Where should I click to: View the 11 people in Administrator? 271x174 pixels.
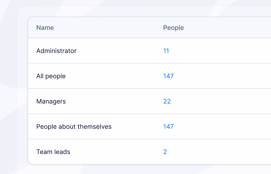(x=166, y=51)
